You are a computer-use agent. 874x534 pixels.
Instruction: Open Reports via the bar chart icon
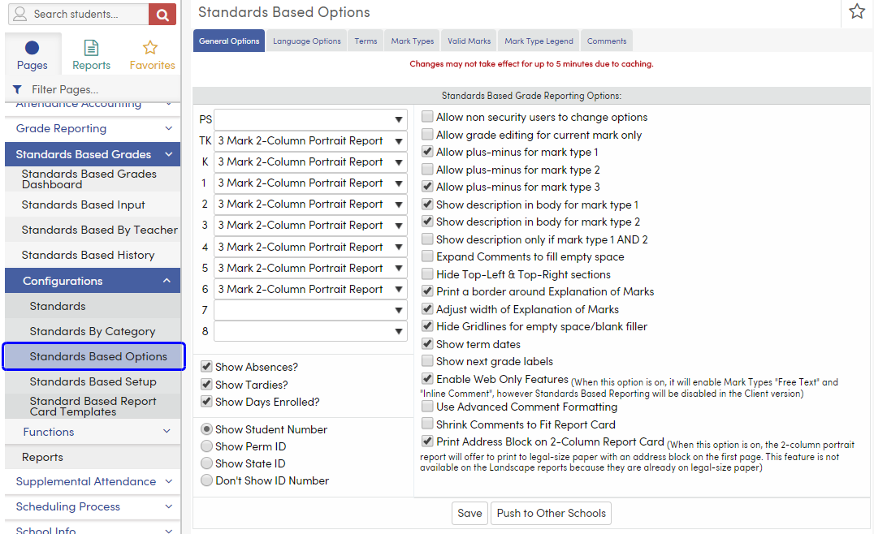pos(91,47)
